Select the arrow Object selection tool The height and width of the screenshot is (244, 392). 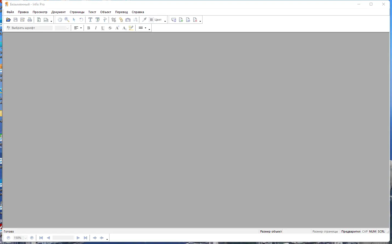coord(74,20)
